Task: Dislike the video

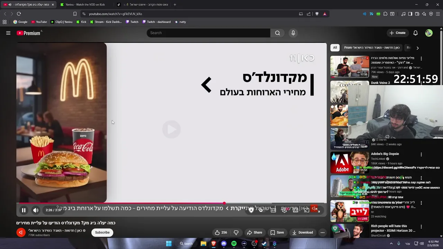Action: tap(236, 232)
